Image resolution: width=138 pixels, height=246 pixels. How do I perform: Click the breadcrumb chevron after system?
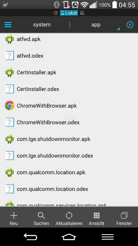tap(70, 25)
